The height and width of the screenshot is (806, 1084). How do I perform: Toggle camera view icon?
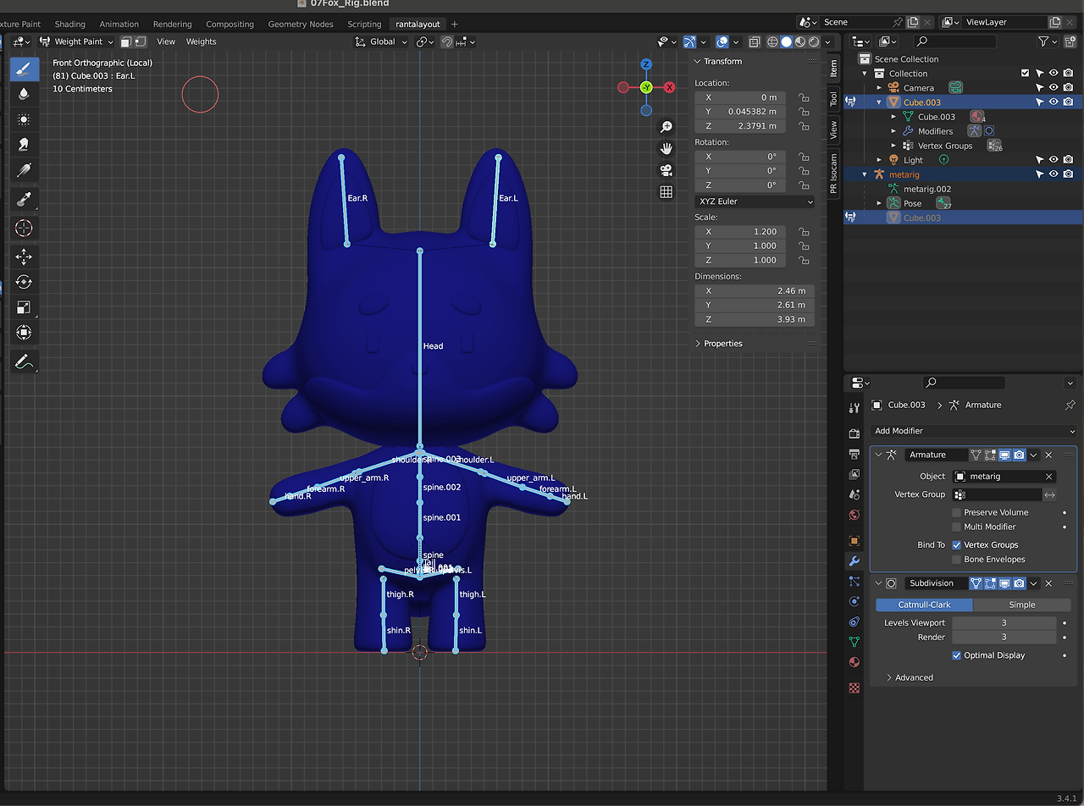point(666,170)
